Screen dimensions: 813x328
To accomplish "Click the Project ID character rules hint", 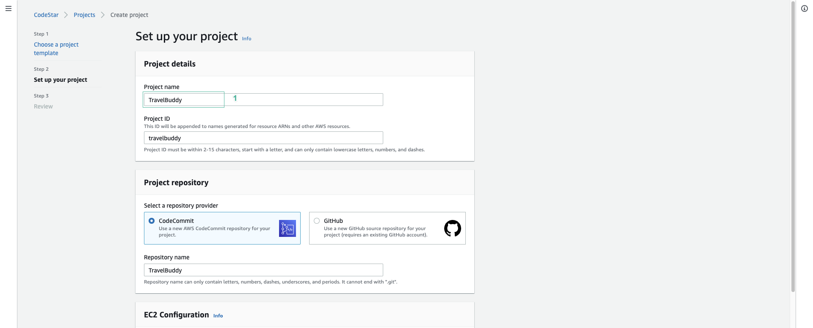I will (284, 150).
